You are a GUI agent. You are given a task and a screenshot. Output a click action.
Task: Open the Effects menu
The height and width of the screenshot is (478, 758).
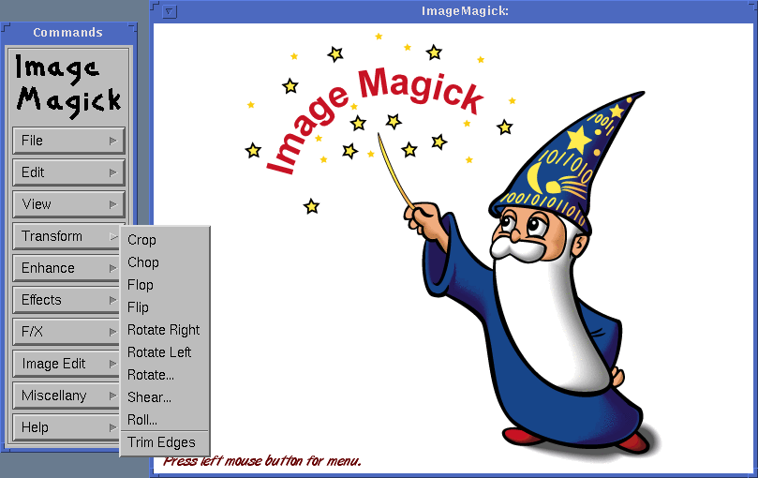click(66, 300)
